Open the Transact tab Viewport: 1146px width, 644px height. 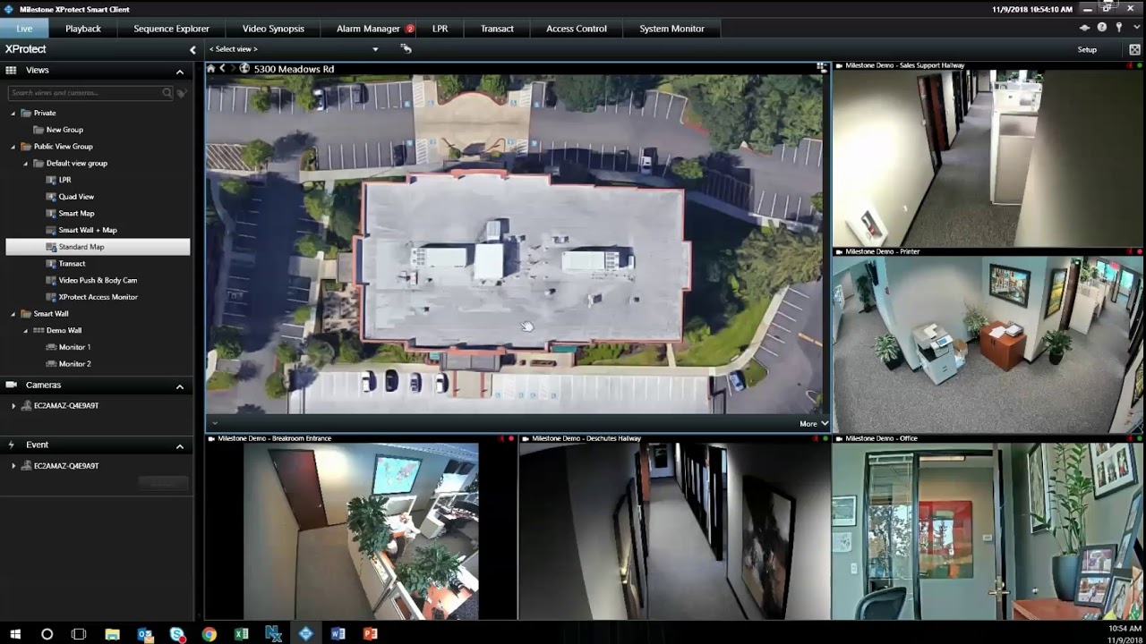[x=497, y=29]
